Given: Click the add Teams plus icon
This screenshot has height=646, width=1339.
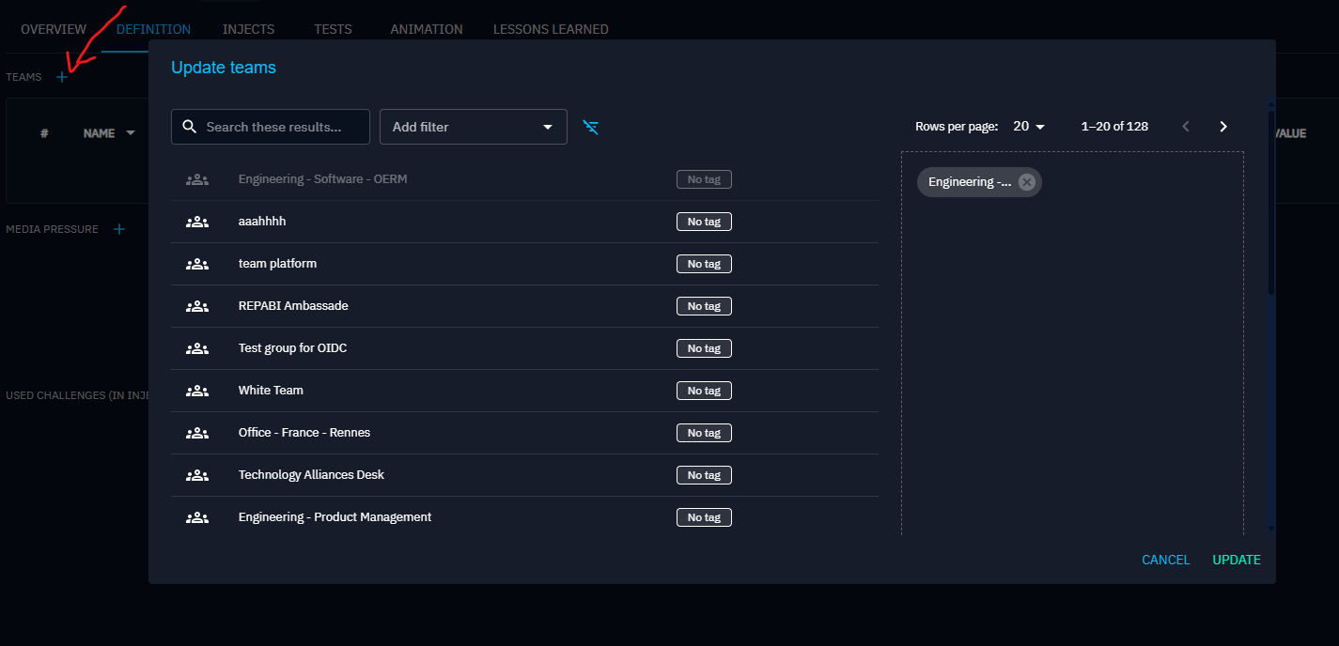Looking at the screenshot, I should pyautogui.click(x=62, y=77).
